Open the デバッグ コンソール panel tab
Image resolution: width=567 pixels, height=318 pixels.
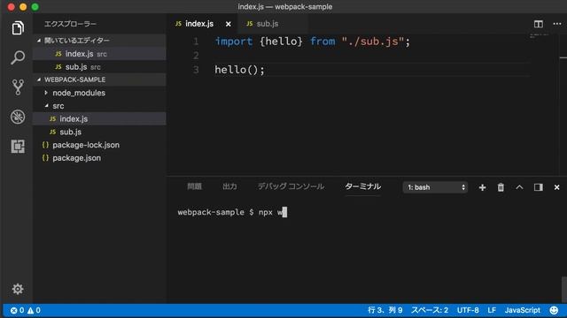291,186
